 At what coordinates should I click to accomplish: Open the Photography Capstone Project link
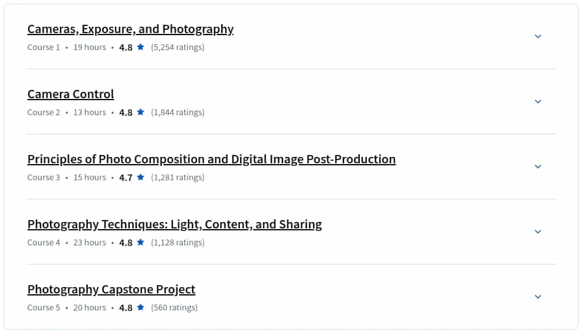tap(111, 290)
